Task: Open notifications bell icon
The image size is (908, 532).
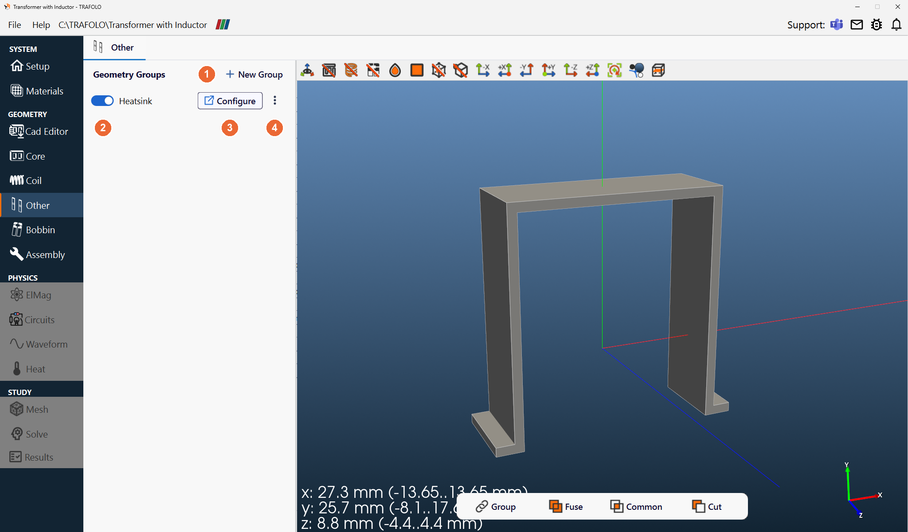Action: point(896,24)
